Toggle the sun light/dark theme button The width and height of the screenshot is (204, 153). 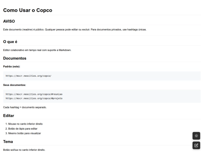pos(196,136)
